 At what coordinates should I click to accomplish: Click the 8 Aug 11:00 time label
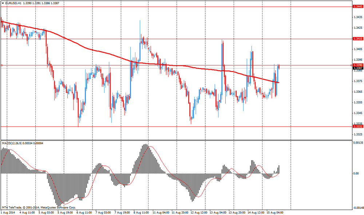(x=141, y=212)
